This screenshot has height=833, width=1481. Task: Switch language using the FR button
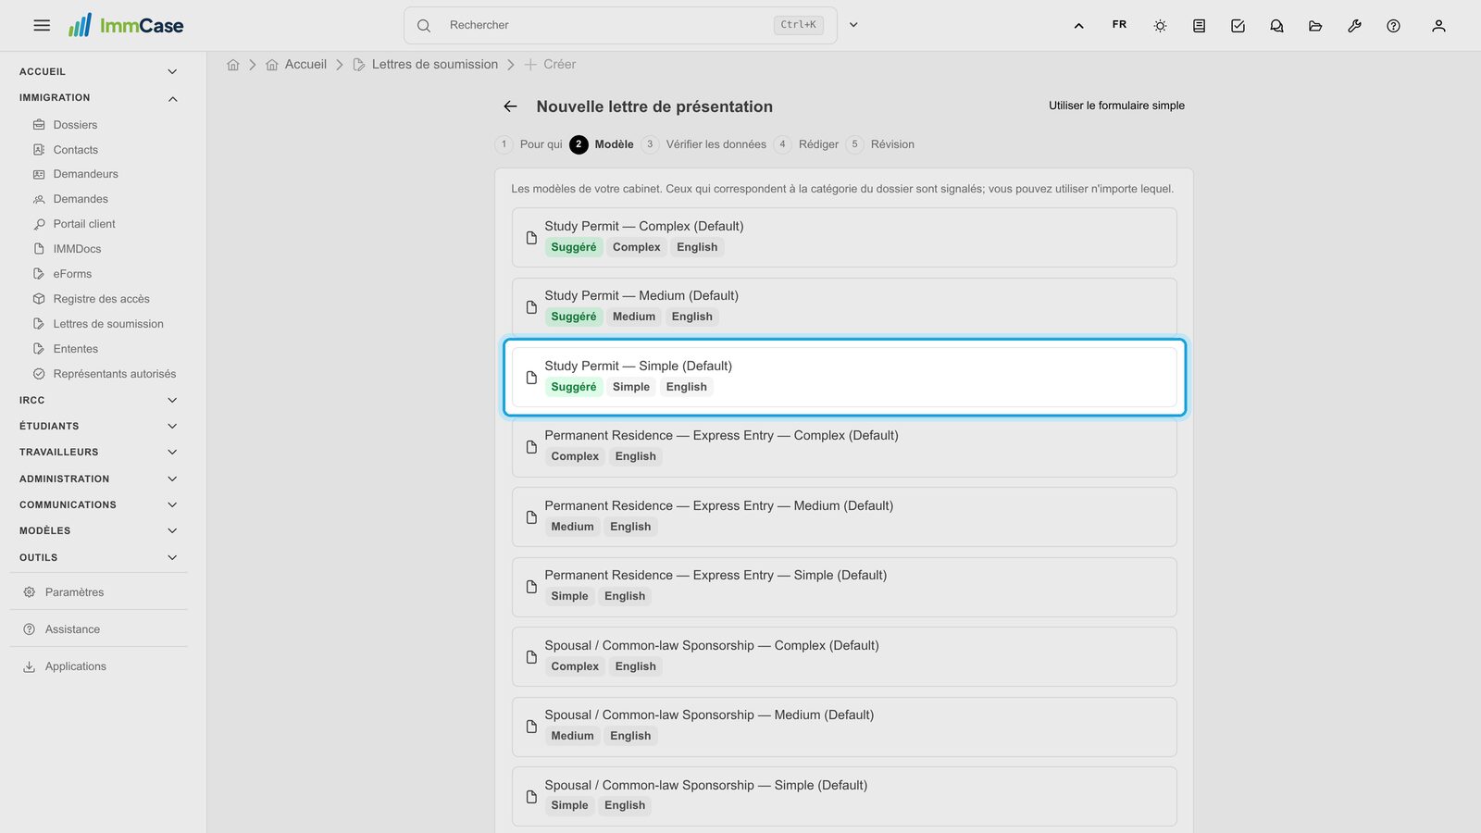1119,25
